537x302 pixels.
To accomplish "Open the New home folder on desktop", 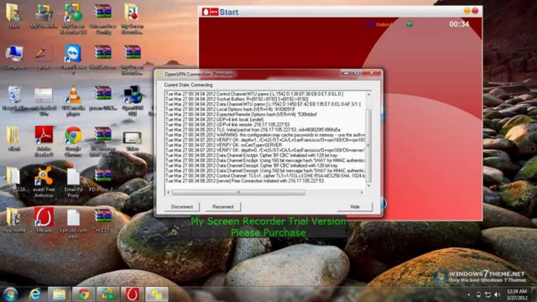I will click(14, 220).
